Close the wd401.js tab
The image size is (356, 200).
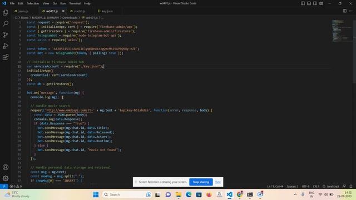[x=63, y=11]
